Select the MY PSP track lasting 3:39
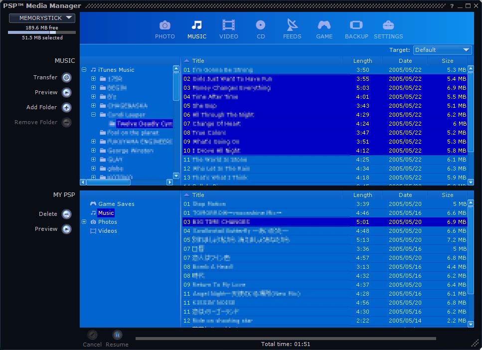Viewport: 482px width, 350px height. pos(324,204)
